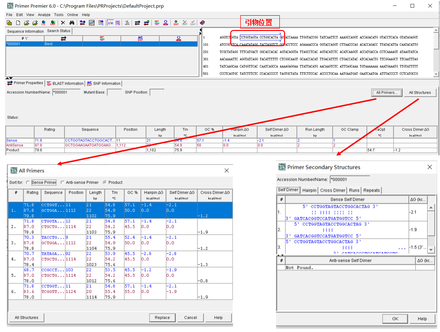Image resolution: width=440 pixels, height=332 pixels.
Task: Click the globe SNP toolbar icon
Action: 53,23
